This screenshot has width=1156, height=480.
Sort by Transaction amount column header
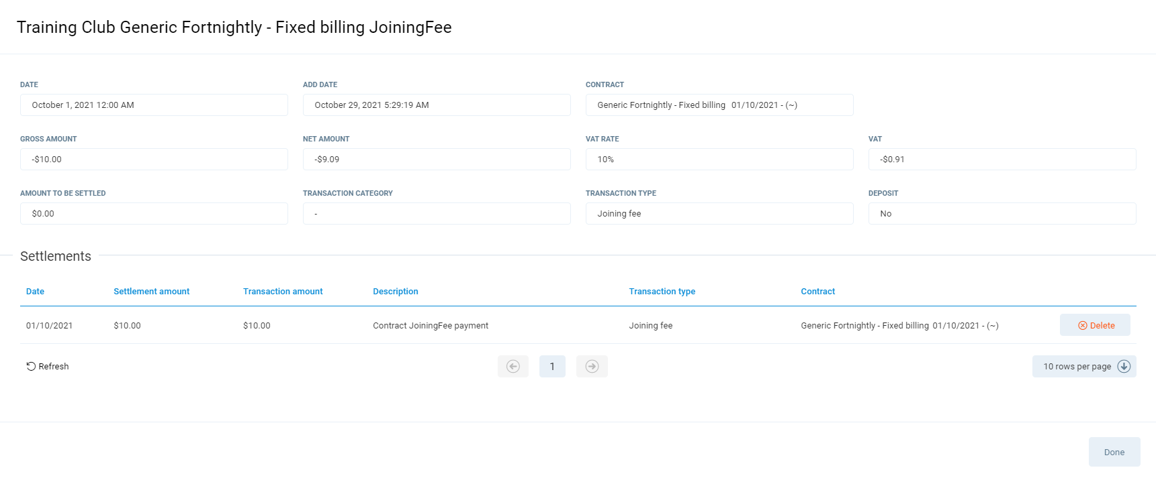click(x=283, y=292)
